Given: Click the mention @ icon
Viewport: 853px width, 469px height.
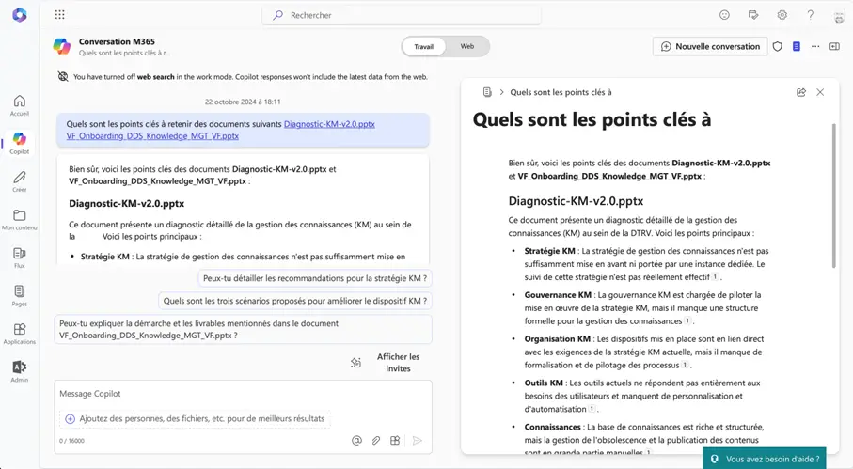Looking at the screenshot, I should 356,441.
